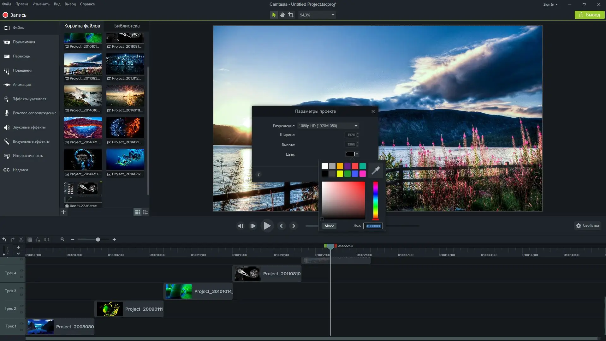Undo the last action

pos(4,240)
